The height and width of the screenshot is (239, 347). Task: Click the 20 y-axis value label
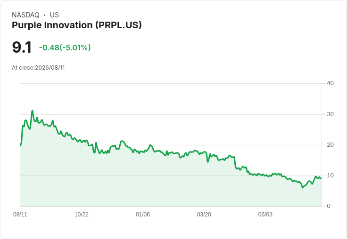coord(330,145)
